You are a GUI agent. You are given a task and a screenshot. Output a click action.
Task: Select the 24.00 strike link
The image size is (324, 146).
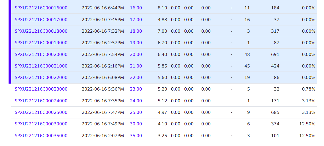point(136,101)
